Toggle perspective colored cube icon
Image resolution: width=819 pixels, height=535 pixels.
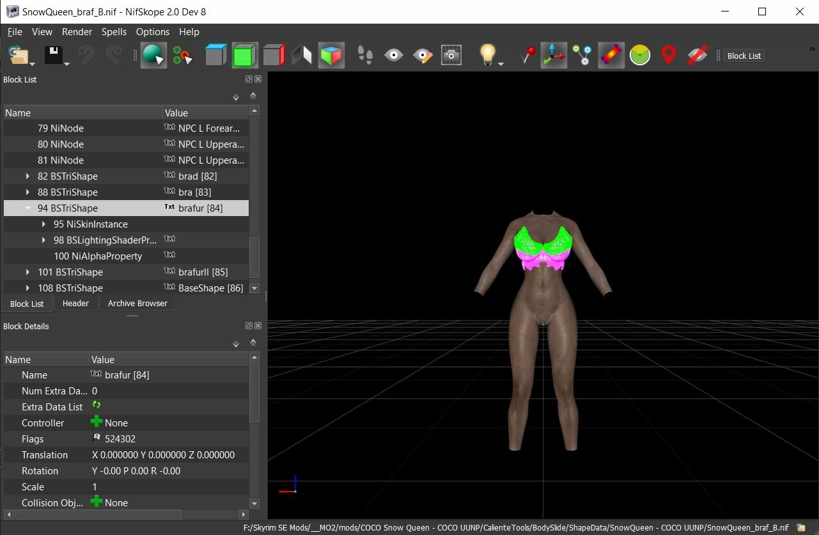331,55
